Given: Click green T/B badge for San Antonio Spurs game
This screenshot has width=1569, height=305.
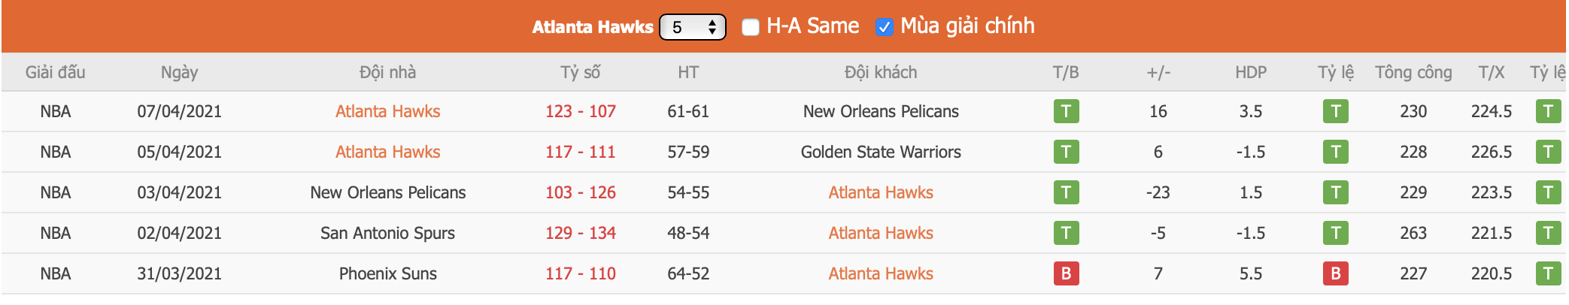Looking at the screenshot, I should tap(1066, 233).
